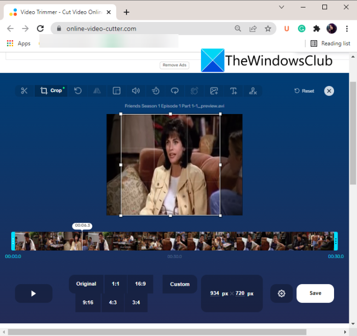
Task: Click the left cyan trim handle on the timeline
Action: [x=13, y=241]
